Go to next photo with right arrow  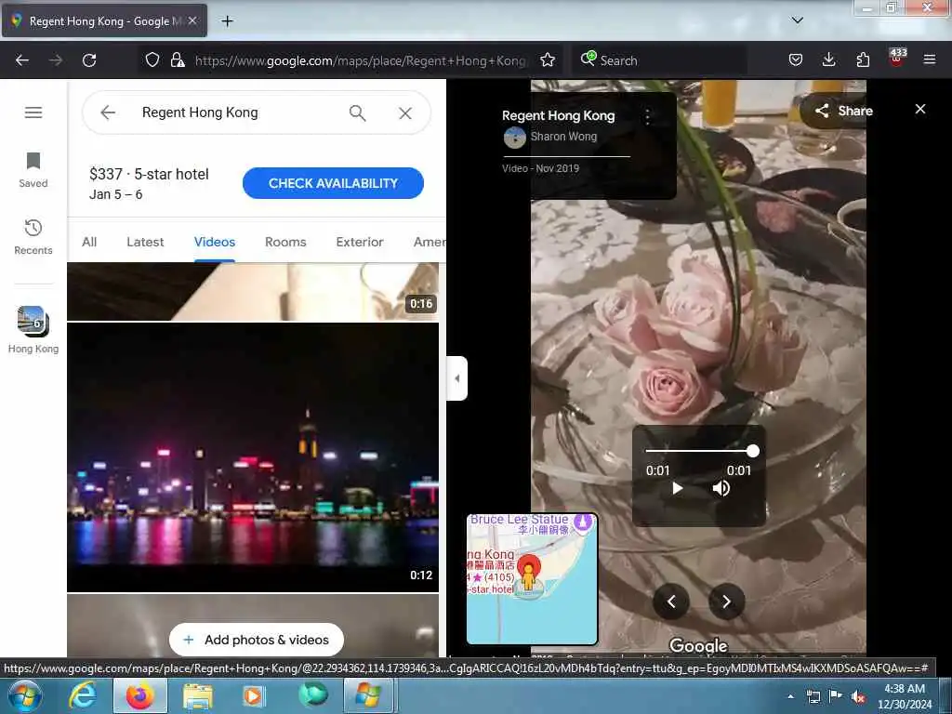pyautogui.click(x=726, y=602)
